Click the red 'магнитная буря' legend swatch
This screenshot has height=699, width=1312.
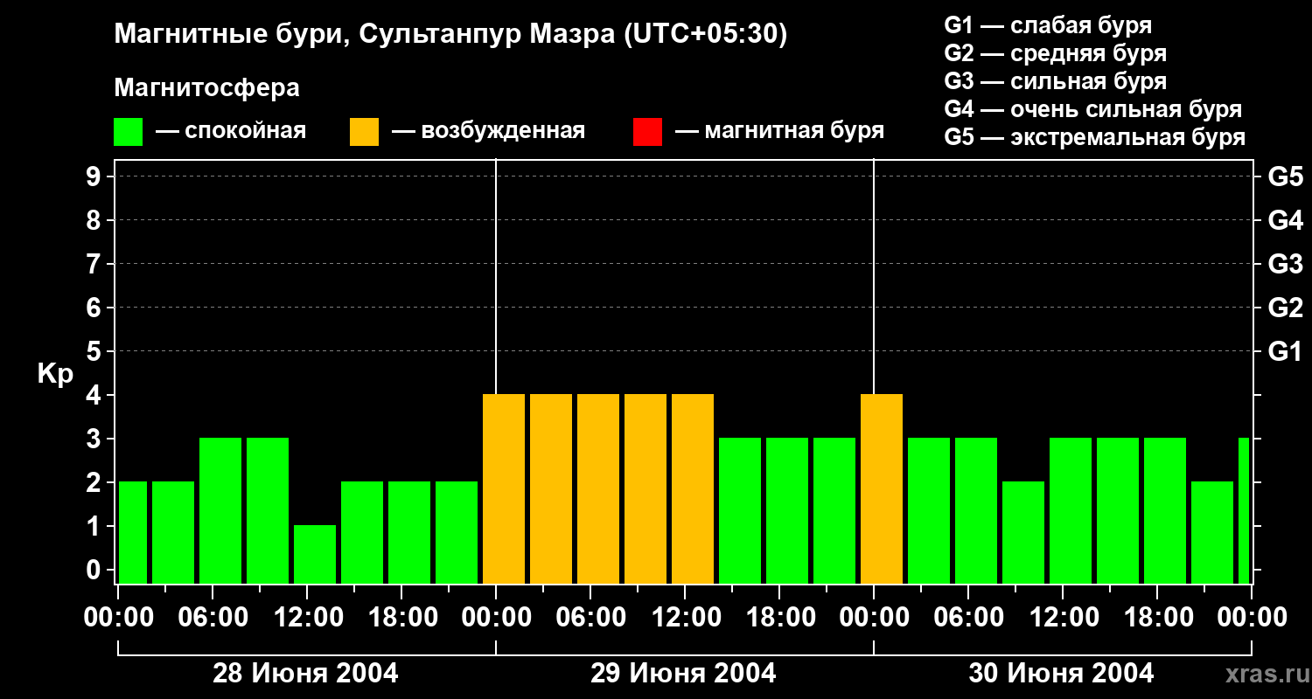647,132
